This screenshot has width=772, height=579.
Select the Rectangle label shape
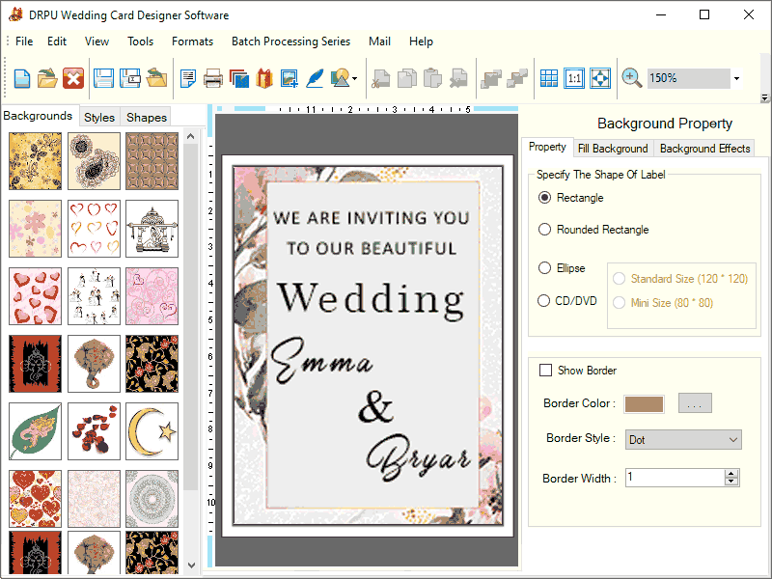543,197
